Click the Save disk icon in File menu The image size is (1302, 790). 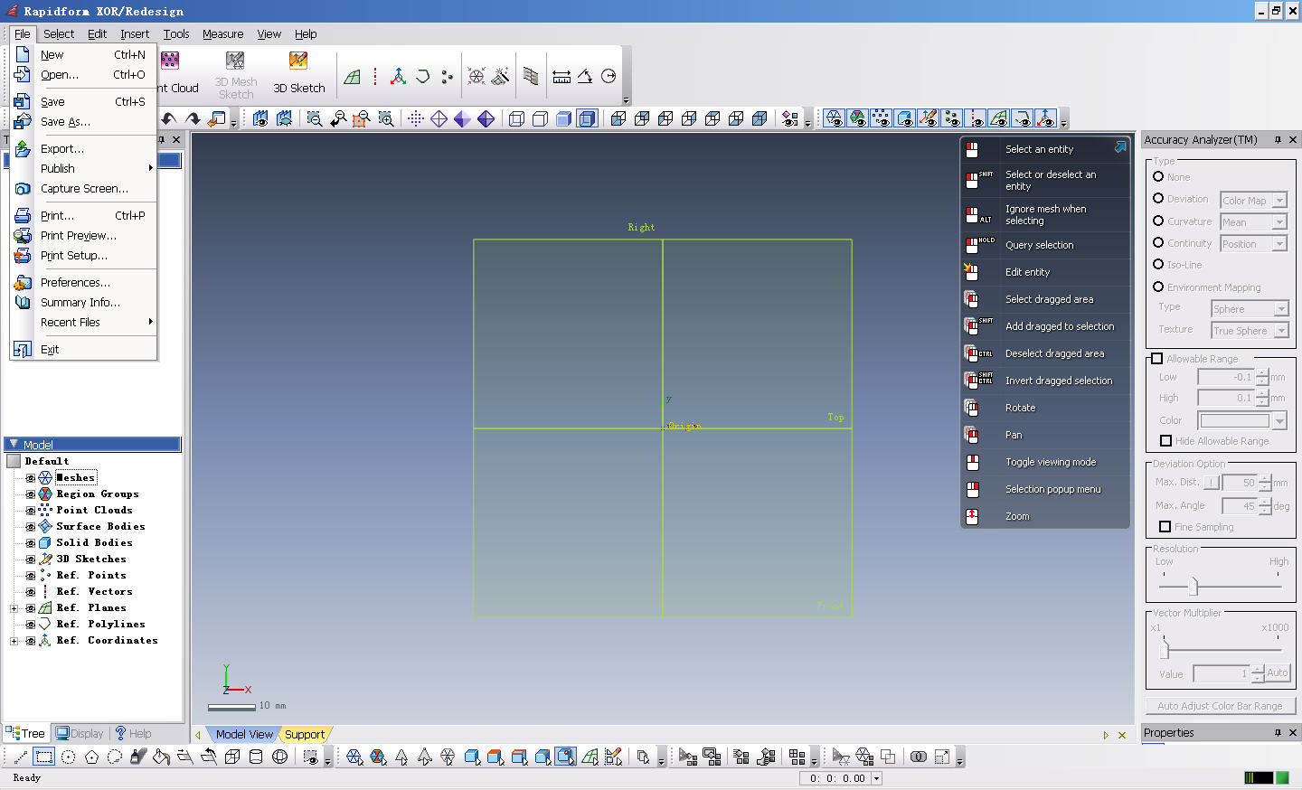pyautogui.click(x=23, y=101)
